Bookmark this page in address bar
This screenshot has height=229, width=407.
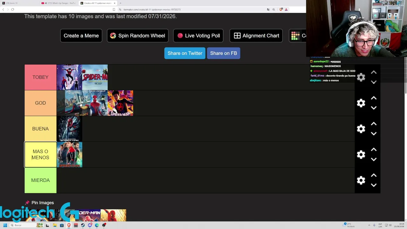point(114,10)
